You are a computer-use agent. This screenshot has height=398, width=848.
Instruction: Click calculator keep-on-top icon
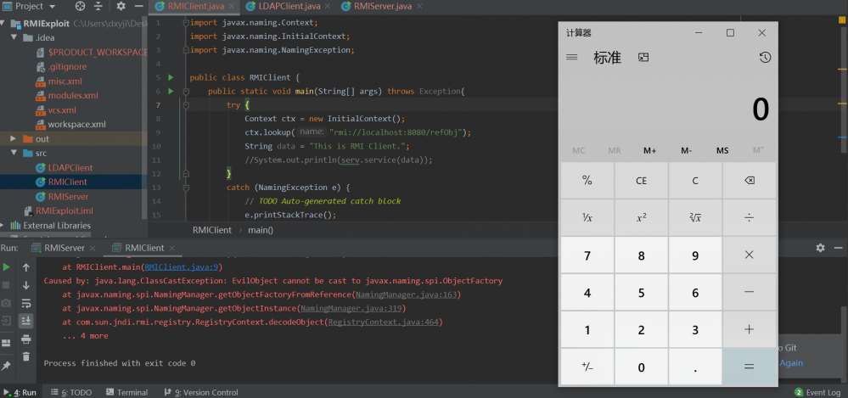coord(643,58)
